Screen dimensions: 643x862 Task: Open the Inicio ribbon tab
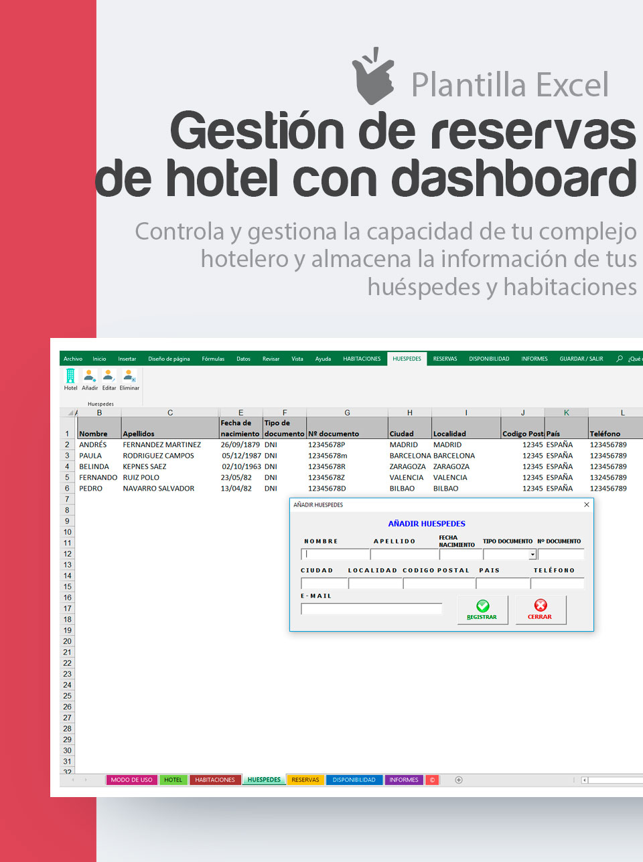(x=99, y=359)
